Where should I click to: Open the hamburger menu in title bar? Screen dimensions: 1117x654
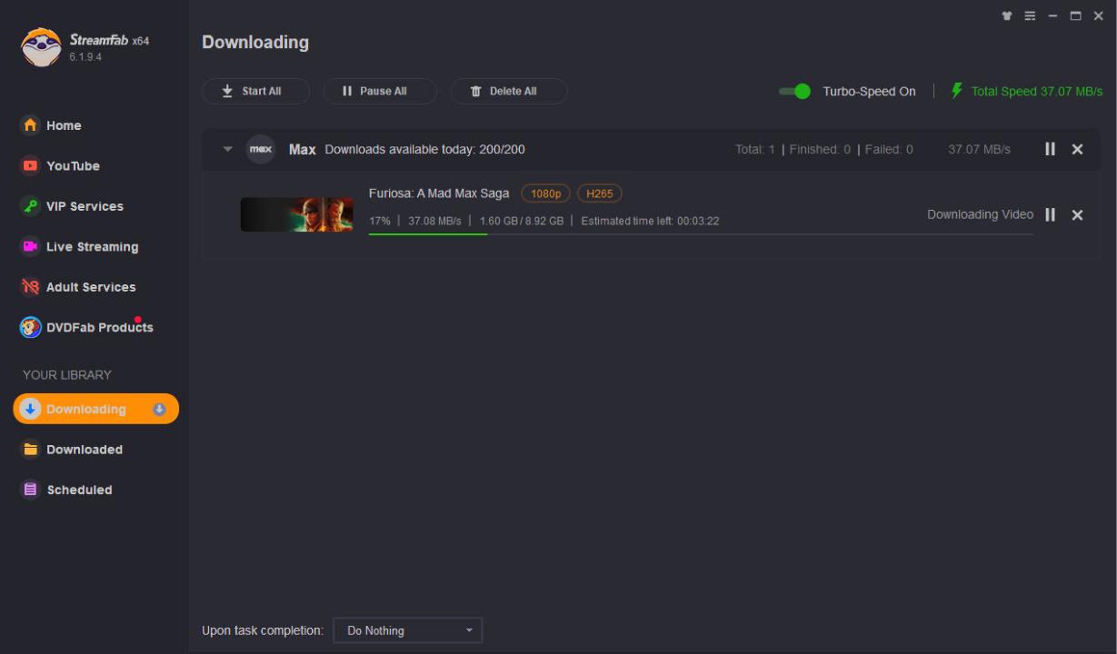click(x=1030, y=15)
